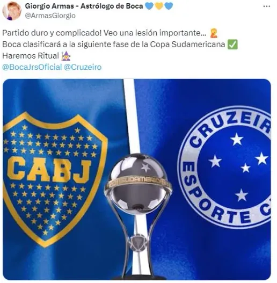
Task: Open the @BocaJrsOficial mention link
Action: (x=32, y=67)
